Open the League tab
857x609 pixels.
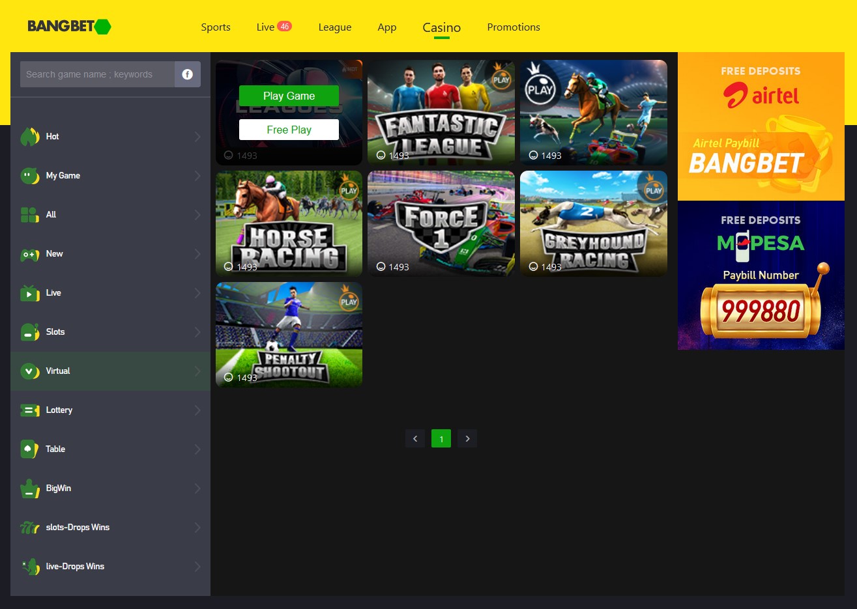pyautogui.click(x=335, y=27)
